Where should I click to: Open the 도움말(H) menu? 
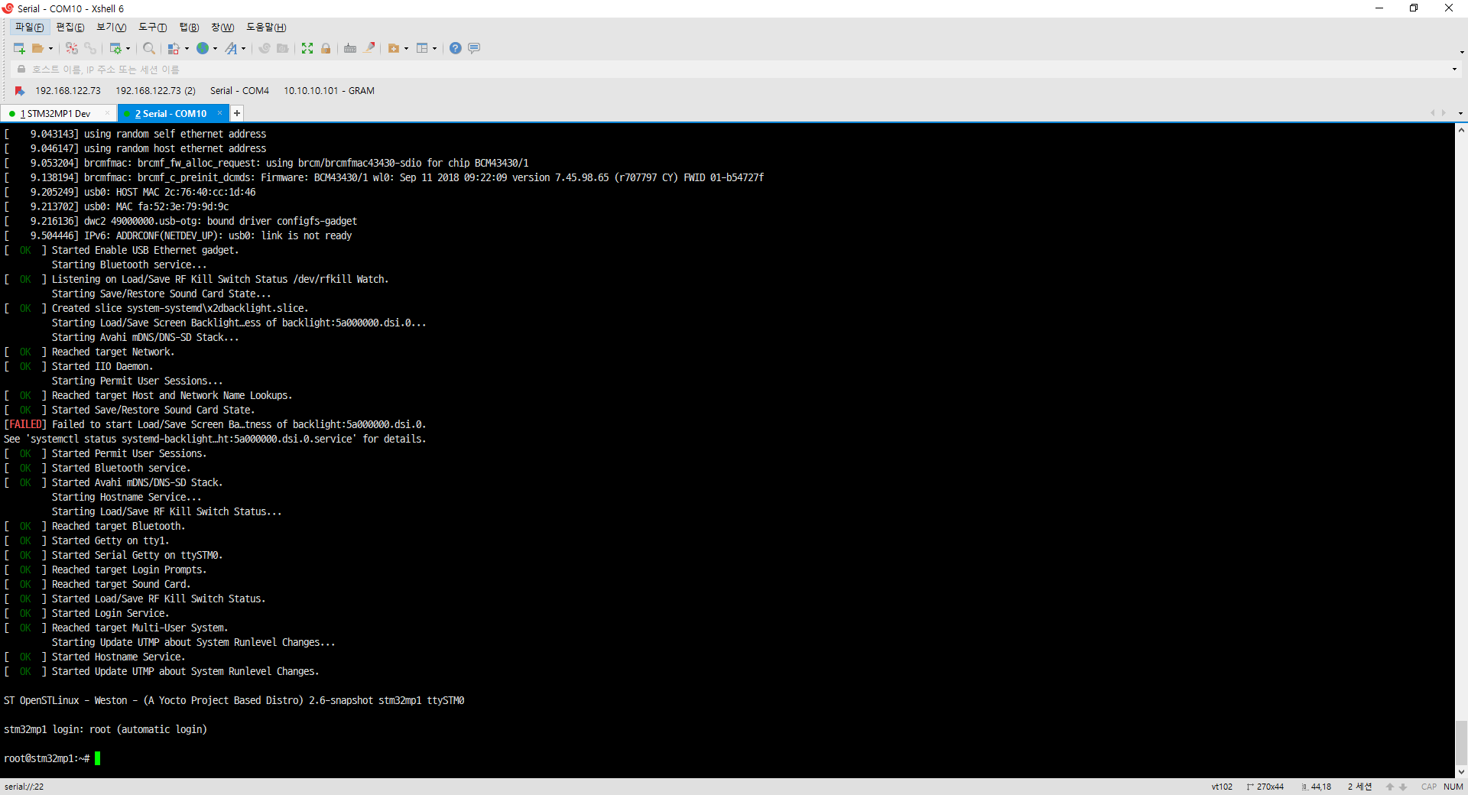(266, 28)
